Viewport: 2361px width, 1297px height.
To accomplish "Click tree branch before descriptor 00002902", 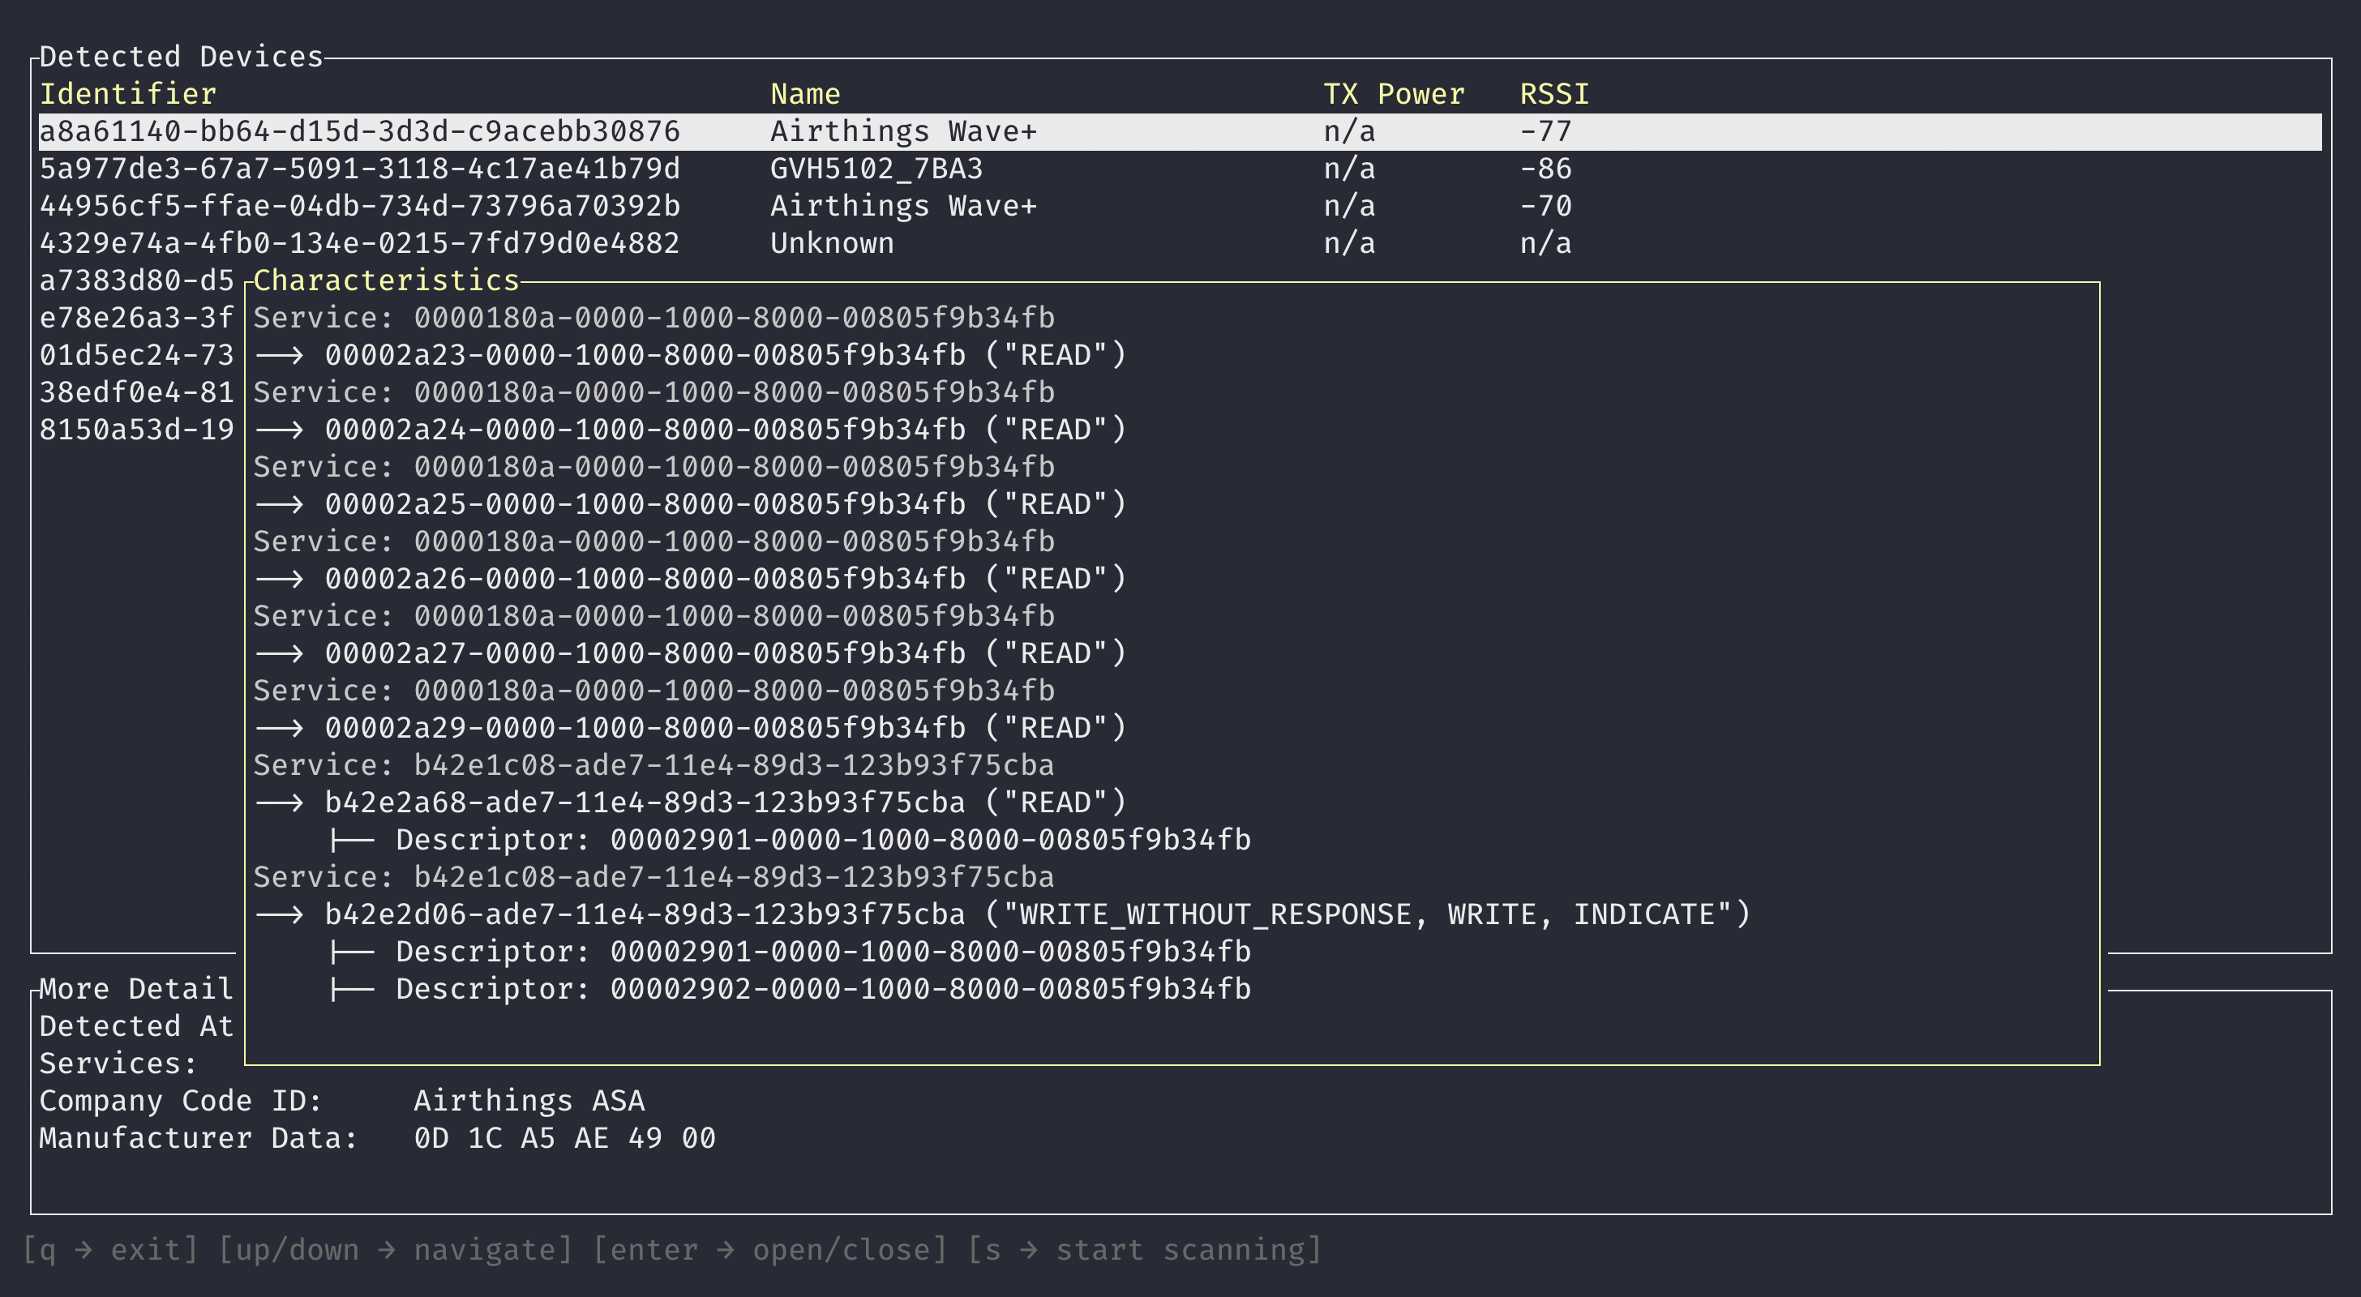I will pyautogui.click(x=351, y=990).
